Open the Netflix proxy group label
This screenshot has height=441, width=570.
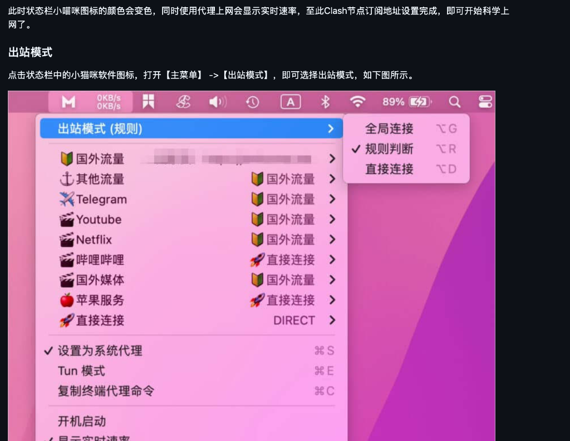point(94,240)
